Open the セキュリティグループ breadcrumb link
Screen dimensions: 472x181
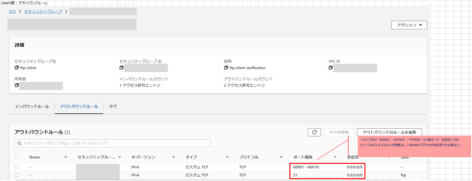[43, 12]
